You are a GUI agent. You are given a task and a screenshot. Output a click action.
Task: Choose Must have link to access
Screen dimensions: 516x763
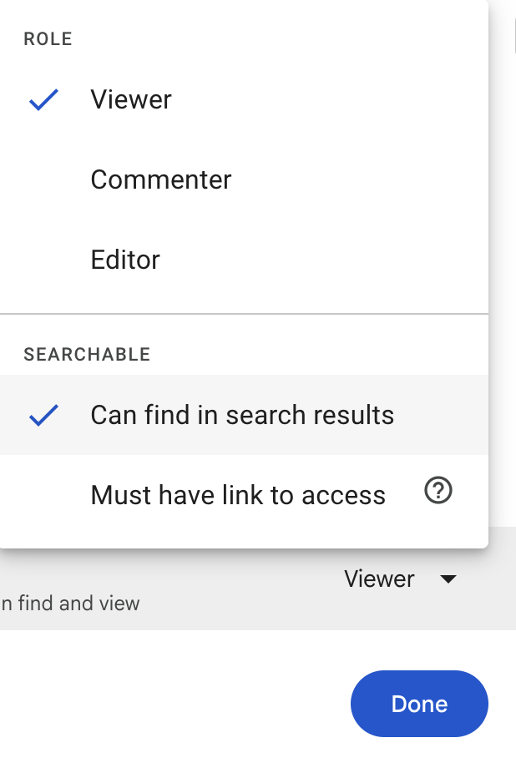[x=244, y=495]
